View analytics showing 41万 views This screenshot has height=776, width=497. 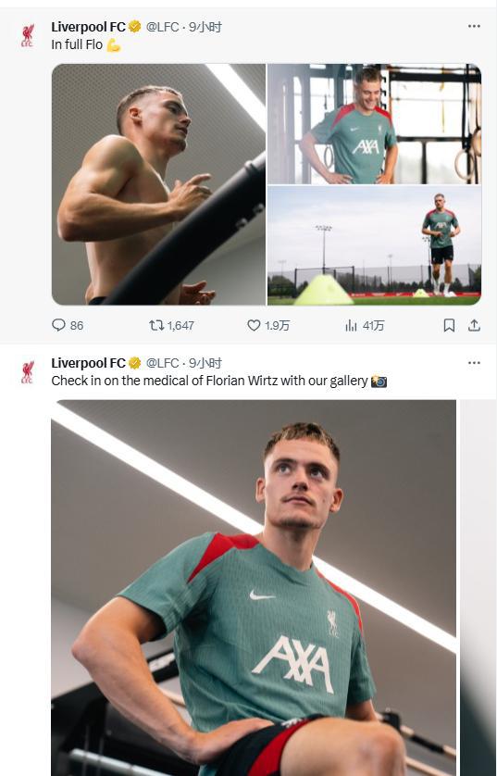365,325
